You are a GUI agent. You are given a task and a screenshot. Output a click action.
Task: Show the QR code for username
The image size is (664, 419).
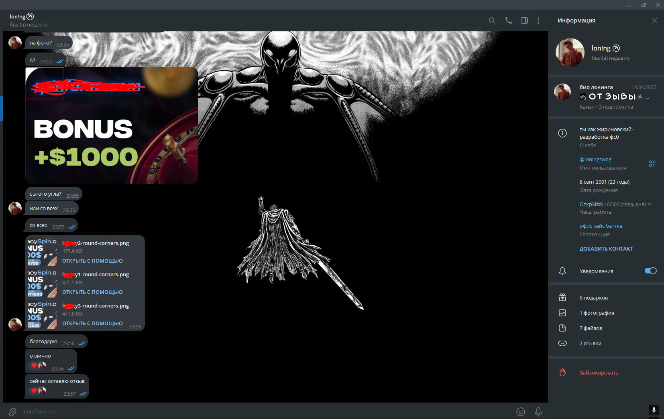tap(652, 164)
